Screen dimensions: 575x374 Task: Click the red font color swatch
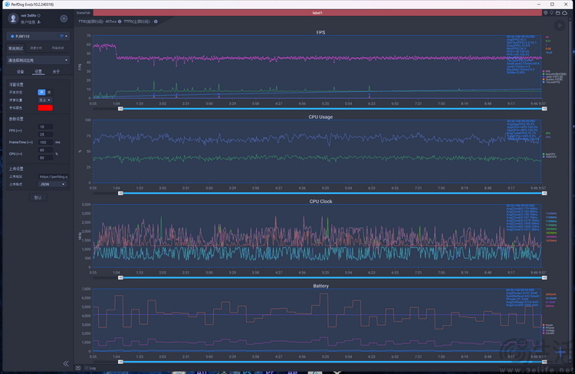point(45,108)
